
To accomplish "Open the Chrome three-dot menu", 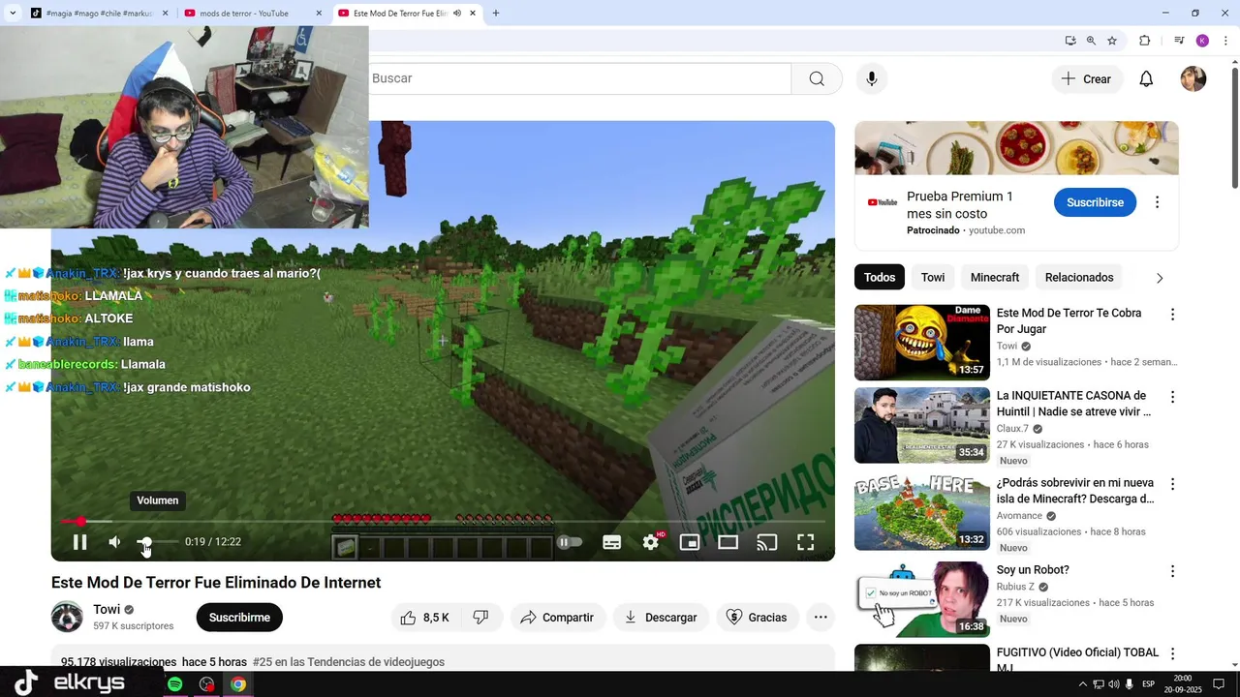I will point(1225,41).
